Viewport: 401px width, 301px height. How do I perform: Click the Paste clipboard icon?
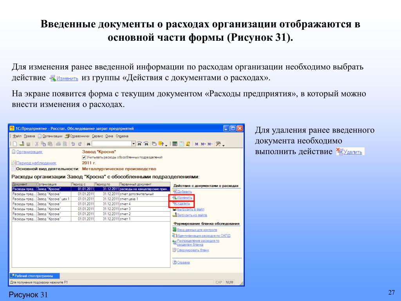[x=50, y=144]
